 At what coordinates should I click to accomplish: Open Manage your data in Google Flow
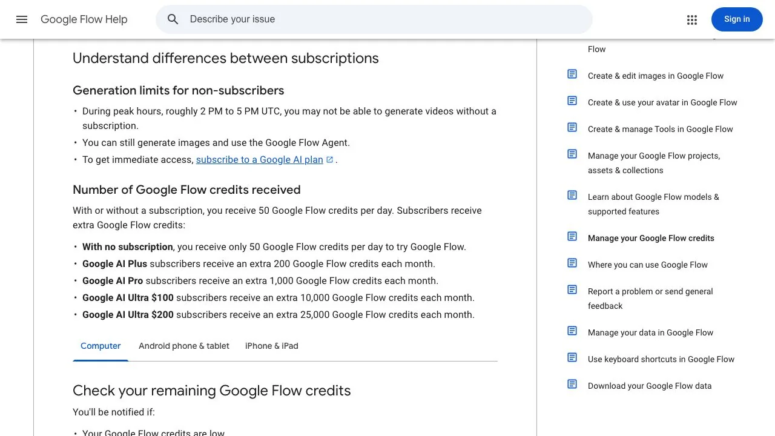coord(650,332)
